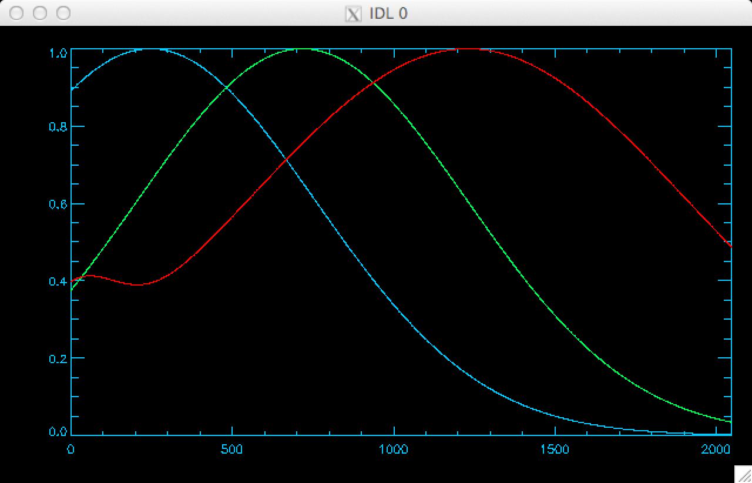Click the x-axis label 500

coord(232,450)
